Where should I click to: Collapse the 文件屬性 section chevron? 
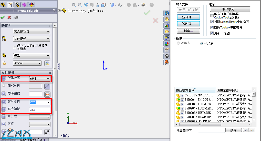click(50, 73)
